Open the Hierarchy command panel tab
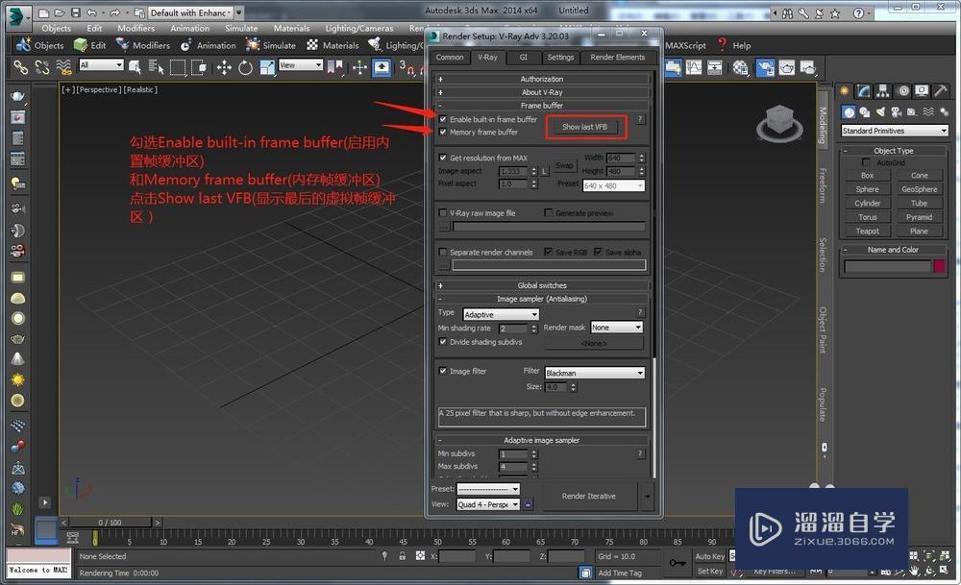Image resolution: width=961 pixels, height=585 pixels. (x=882, y=91)
